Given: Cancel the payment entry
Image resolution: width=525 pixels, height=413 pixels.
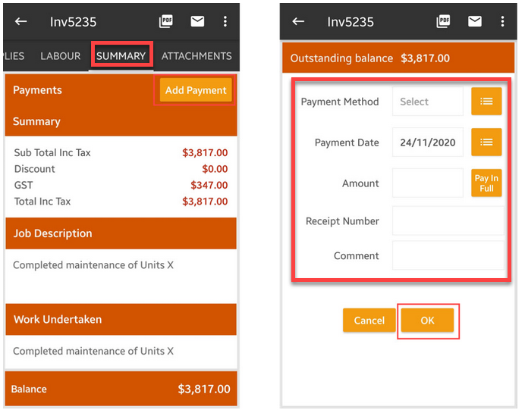Looking at the screenshot, I should (369, 321).
